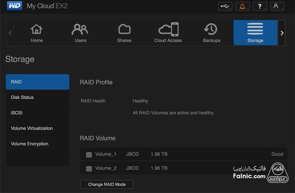Click the USB devices icon in header
Screen dimensions: 295x193
coord(225,6)
